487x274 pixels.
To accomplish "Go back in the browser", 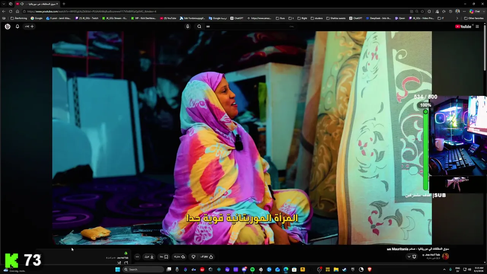I will pos(4,11).
